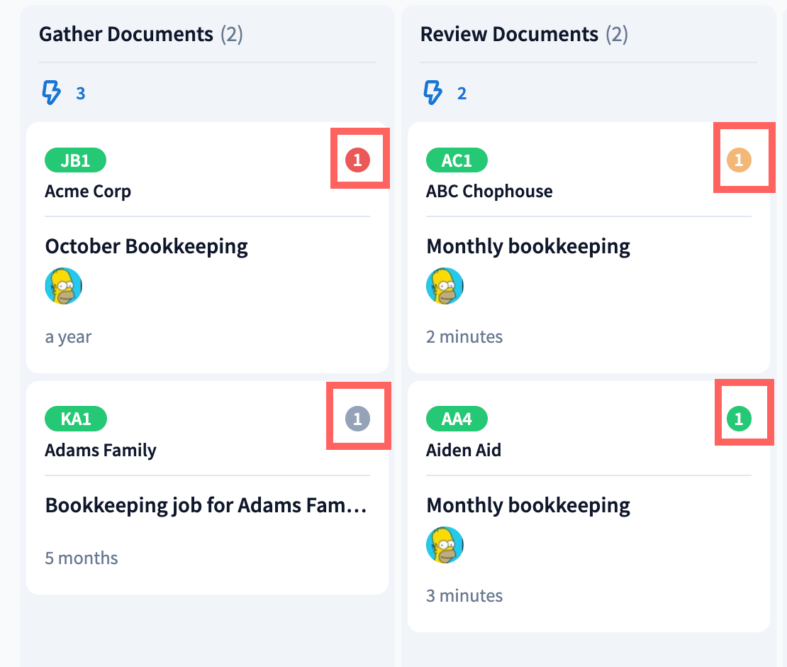Viewport: 787px width, 667px height.
Task: Click the automation lightning icon in Review Documents
Action: pyautogui.click(x=433, y=93)
